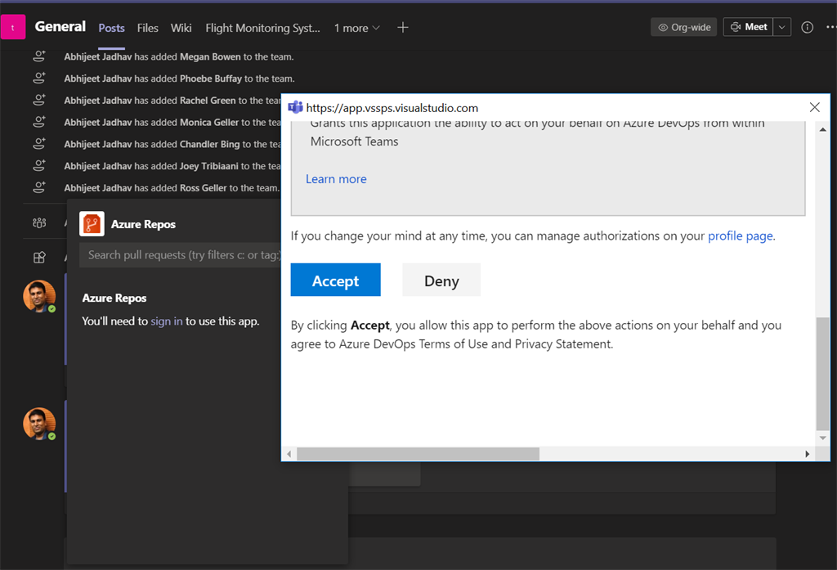Open more options ellipsis in header
Screen dimensions: 837x570
click(830, 27)
